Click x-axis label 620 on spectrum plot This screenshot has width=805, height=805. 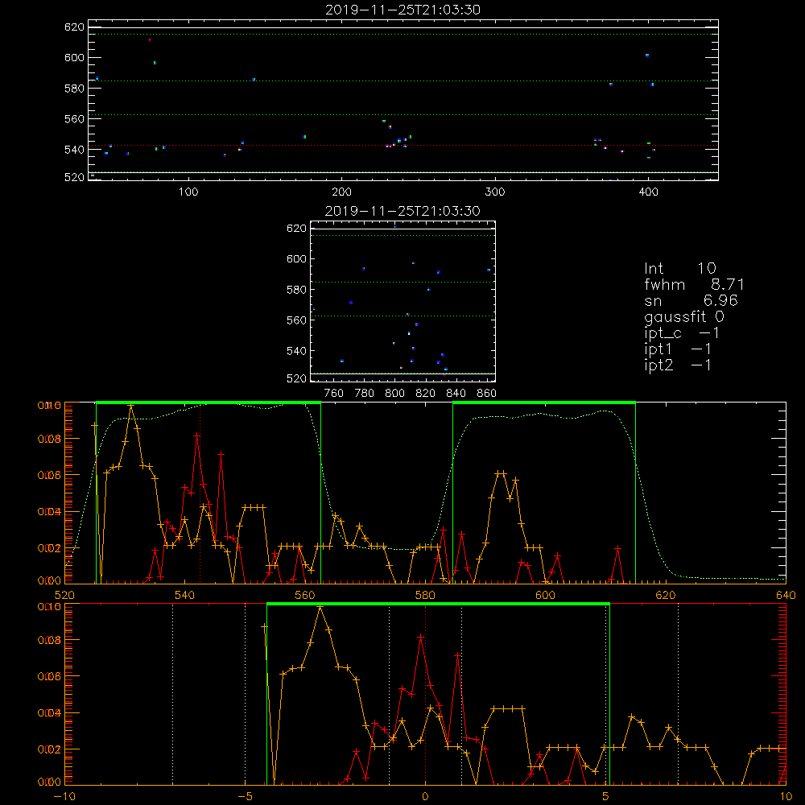[x=666, y=595]
